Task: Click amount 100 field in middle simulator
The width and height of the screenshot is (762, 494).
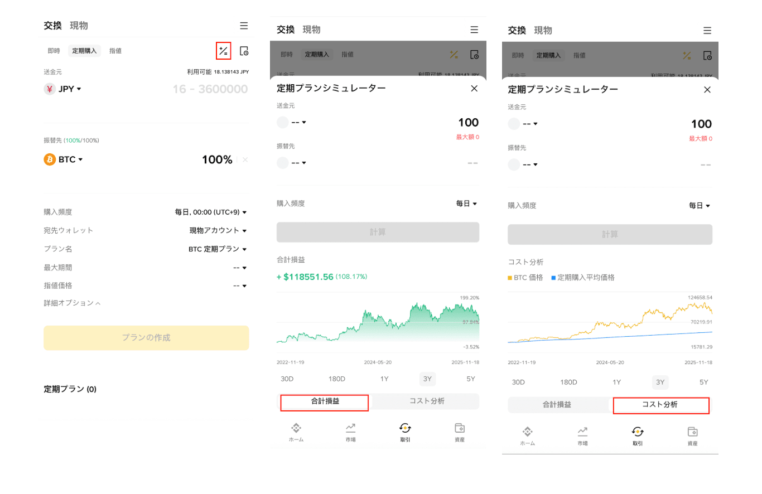Action: (468, 123)
